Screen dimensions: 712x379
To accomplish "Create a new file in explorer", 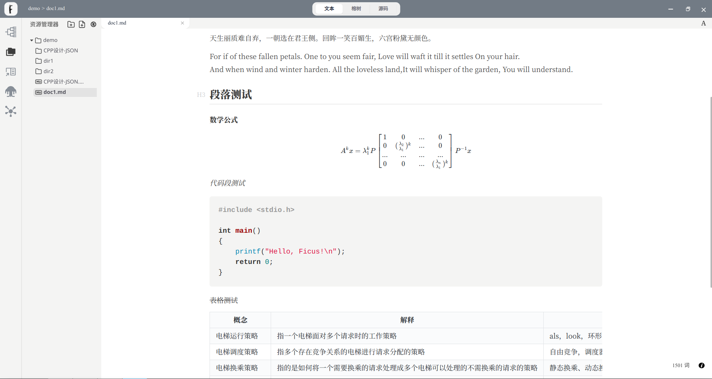I will pyautogui.click(x=82, y=24).
